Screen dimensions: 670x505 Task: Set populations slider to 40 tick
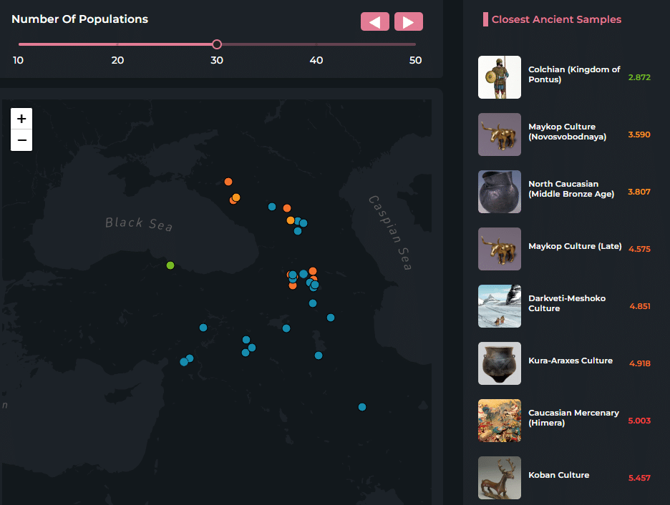[316, 44]
